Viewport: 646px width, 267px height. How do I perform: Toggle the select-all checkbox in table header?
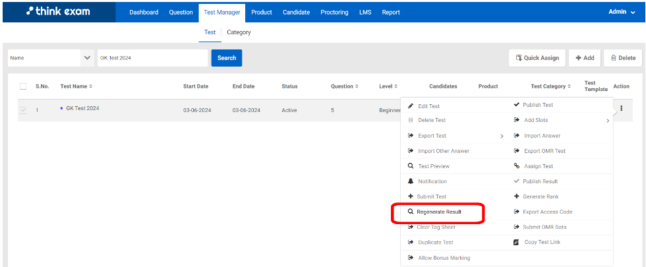coord(23,86)
